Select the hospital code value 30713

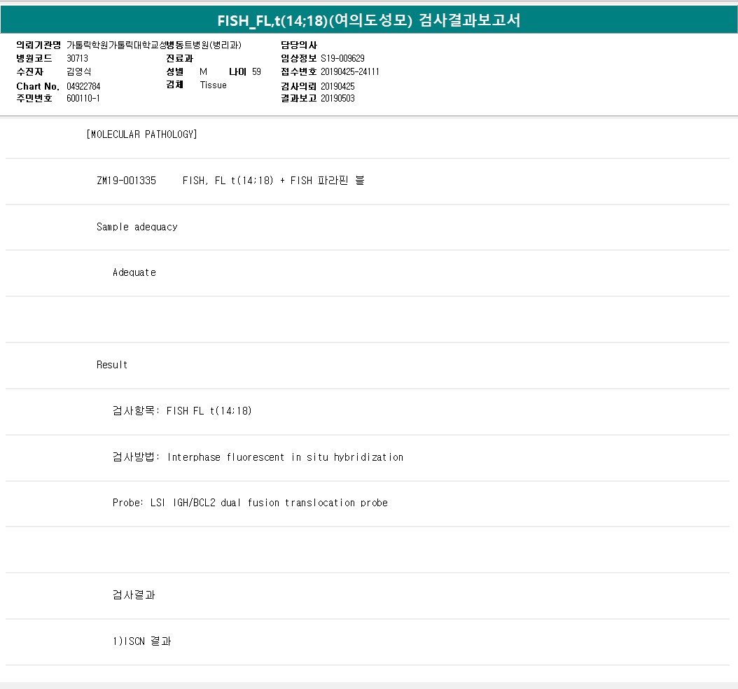[77, 58]
